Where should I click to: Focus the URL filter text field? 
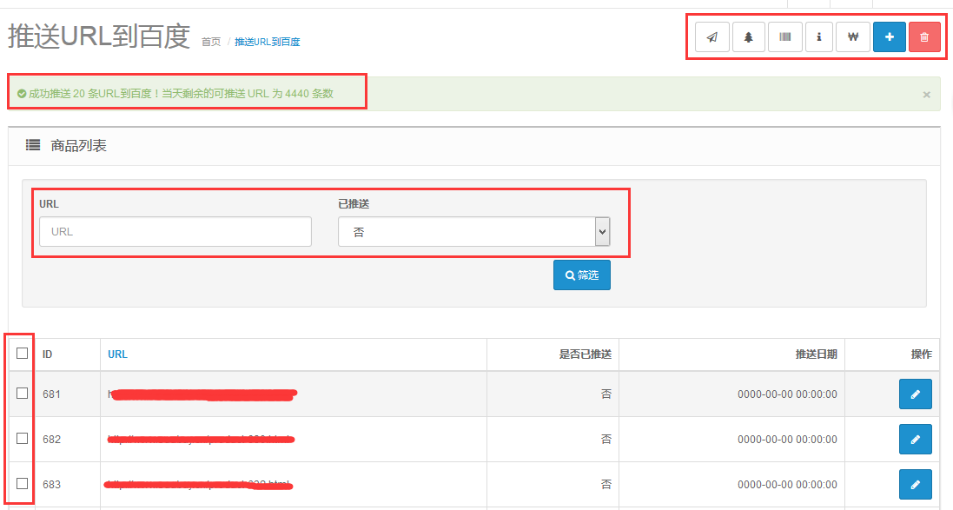(175, 232)
